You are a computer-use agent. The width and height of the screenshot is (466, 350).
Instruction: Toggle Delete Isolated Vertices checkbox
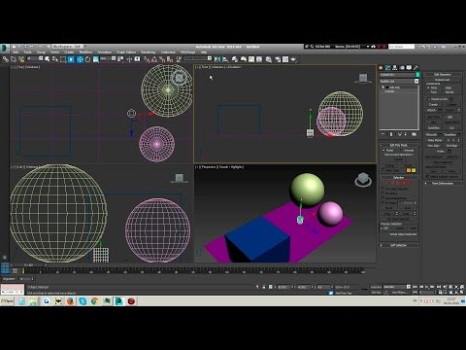point(427,176)
